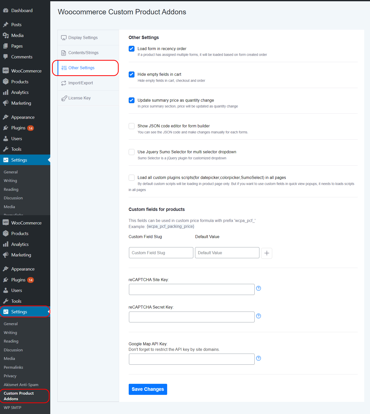Click the reCAPTCHA Site Key field

192,289
